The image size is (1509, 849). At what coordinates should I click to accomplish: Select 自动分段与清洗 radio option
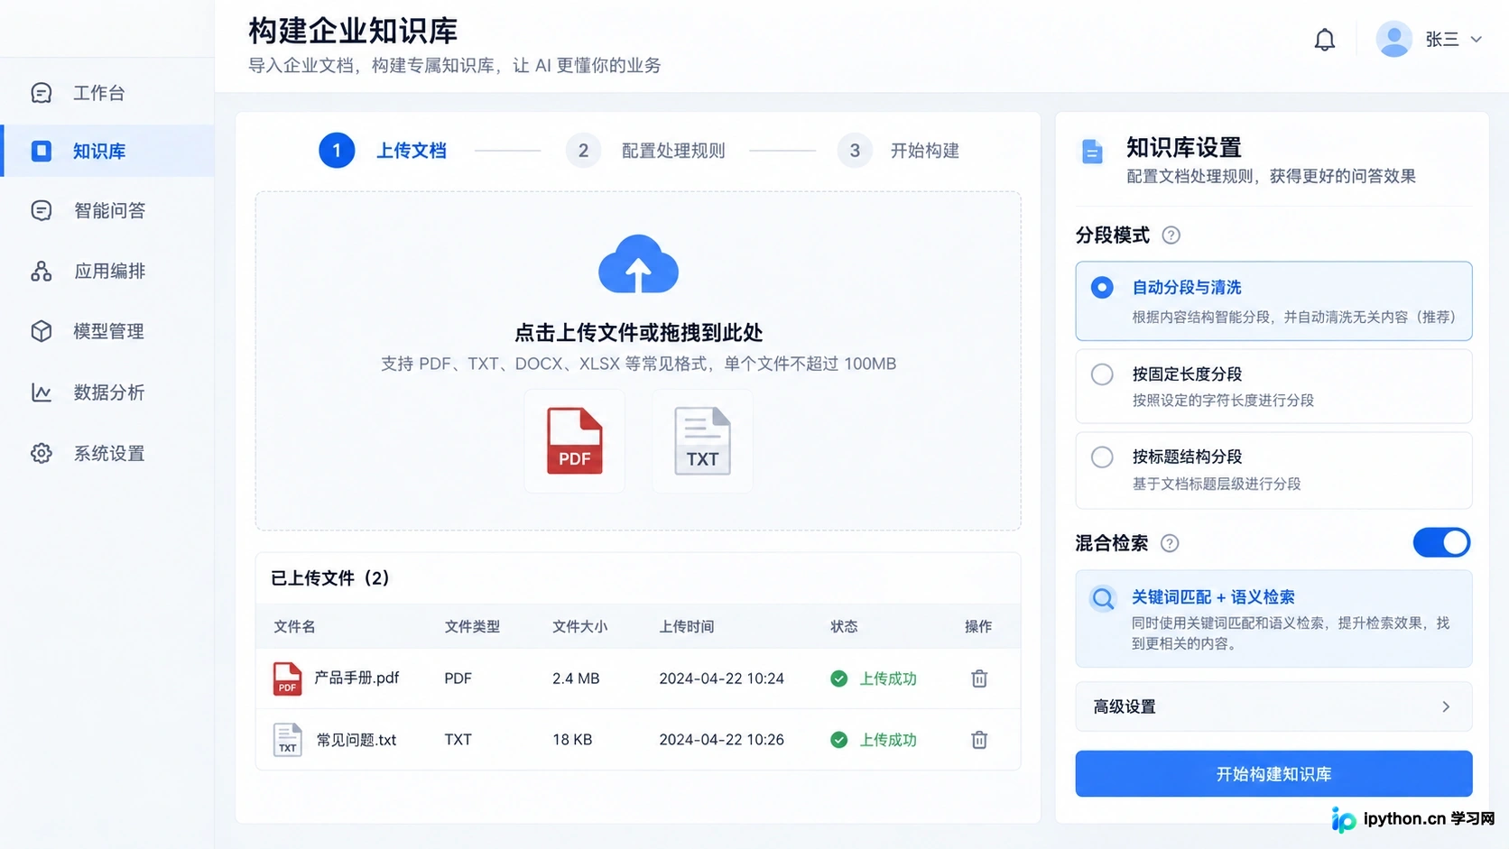(1102, 288)
